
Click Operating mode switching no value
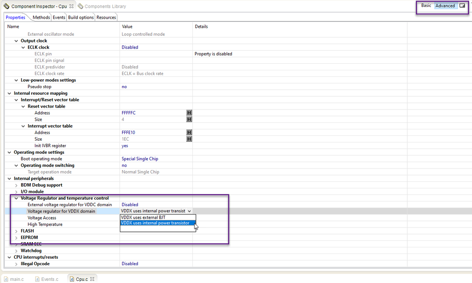(x=124, y=165)
